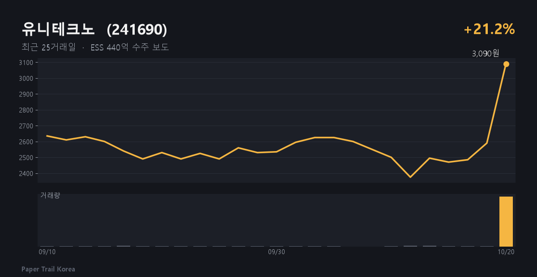Click the tall 10/20 volume bar
This screenshot has width=537, height=277.
[506, 221]
